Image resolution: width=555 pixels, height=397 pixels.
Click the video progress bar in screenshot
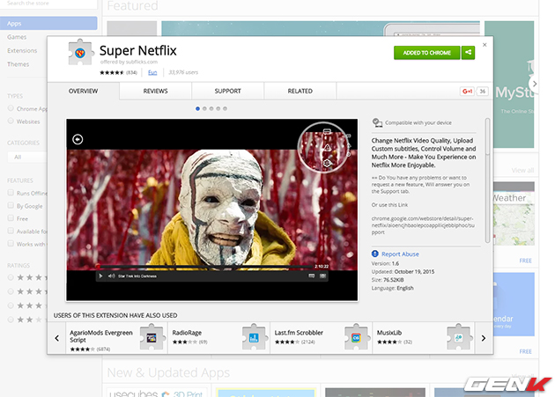(x=205, y=267)
